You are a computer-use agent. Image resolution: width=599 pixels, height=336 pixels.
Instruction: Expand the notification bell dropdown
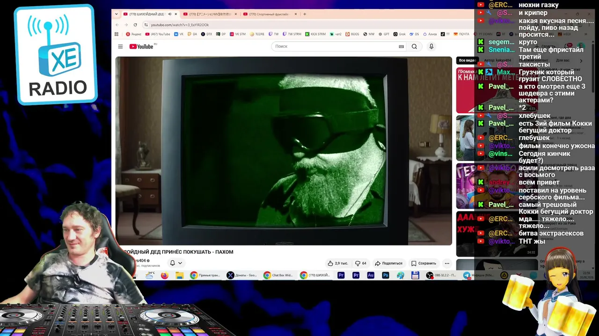(x=176, y=263)
